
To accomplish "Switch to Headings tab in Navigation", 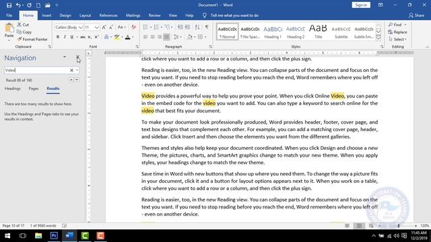I will point(12,89).
